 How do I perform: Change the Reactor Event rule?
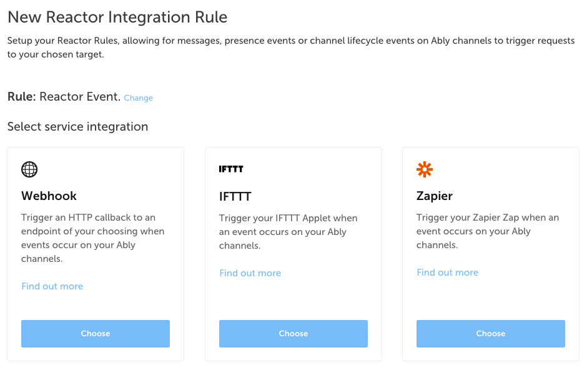[138, 97]
